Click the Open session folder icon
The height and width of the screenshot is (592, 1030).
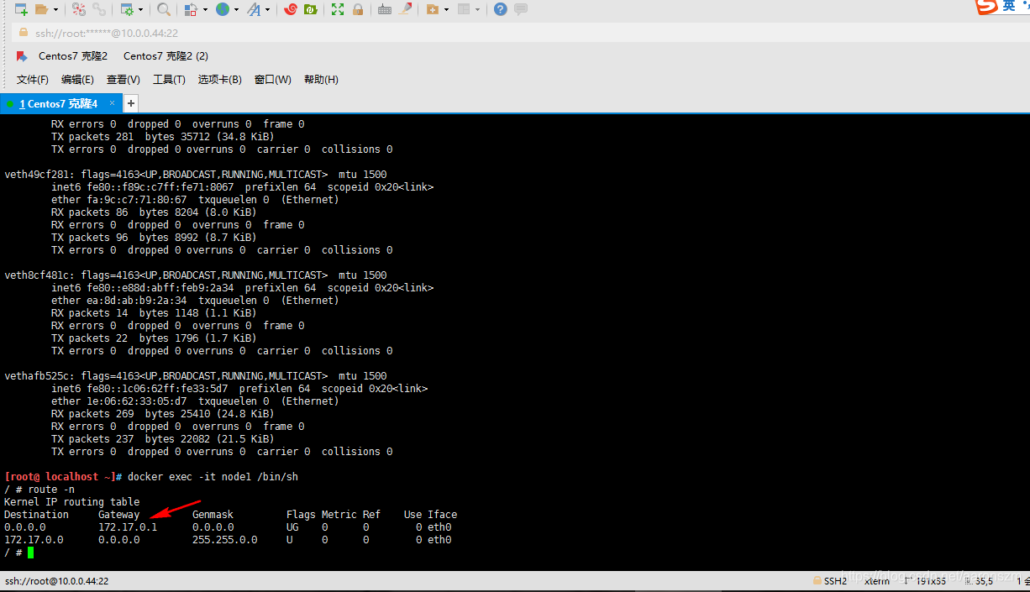[x=42, y=9]
